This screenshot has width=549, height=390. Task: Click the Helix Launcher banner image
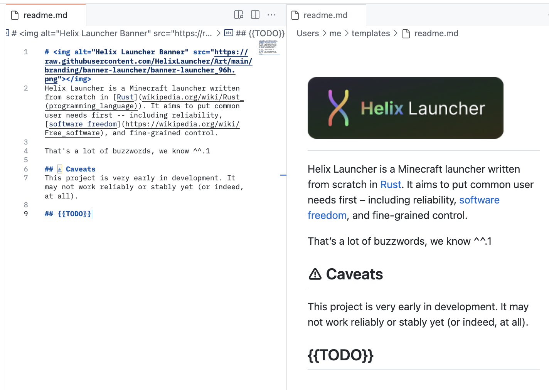(x=405, y=108)
